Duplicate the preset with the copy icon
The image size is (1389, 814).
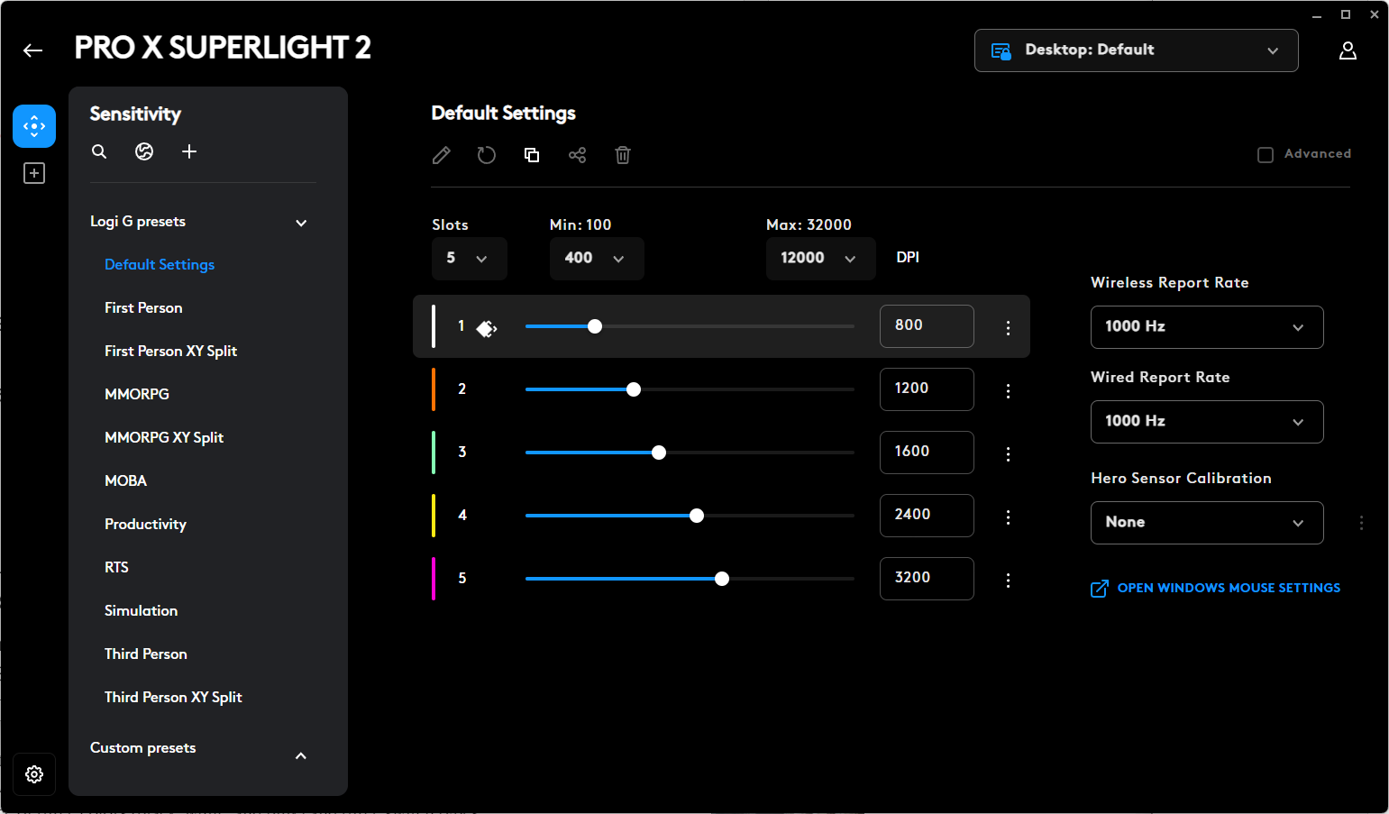[532, 155]
